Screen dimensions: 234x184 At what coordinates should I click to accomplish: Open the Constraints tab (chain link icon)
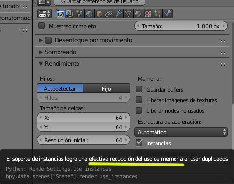pyautogui.click(x=109, y=14)
